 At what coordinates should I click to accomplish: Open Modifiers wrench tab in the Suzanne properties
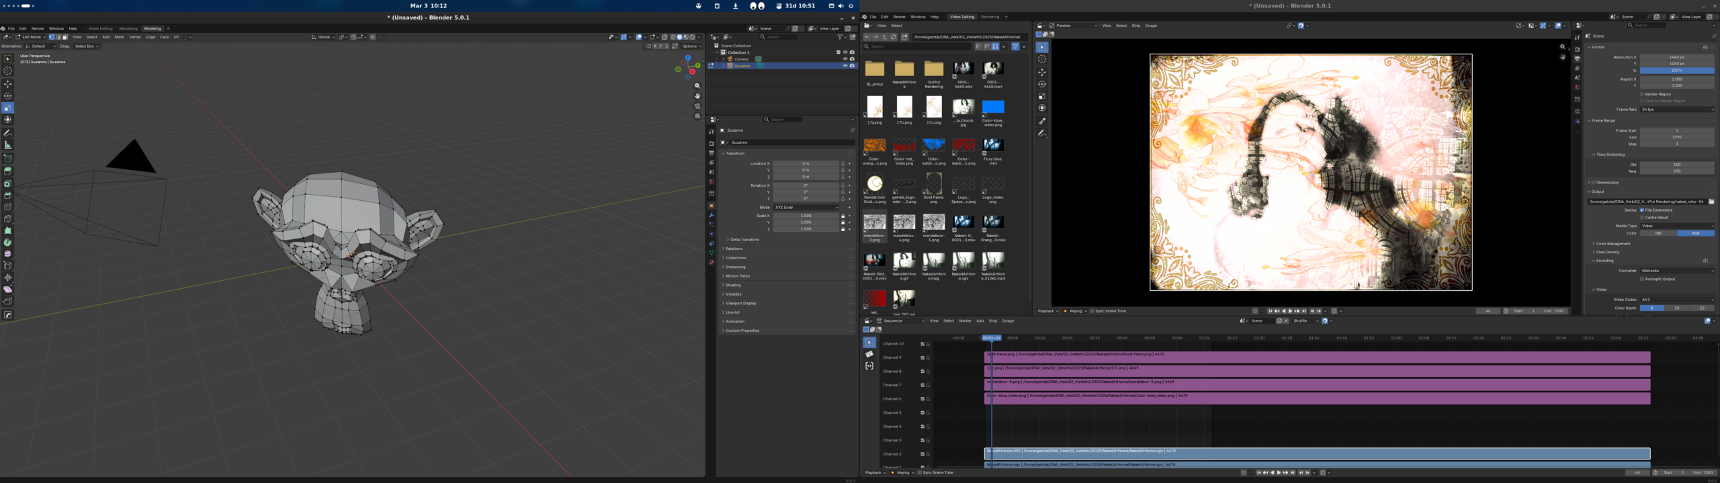click(712, 216)
